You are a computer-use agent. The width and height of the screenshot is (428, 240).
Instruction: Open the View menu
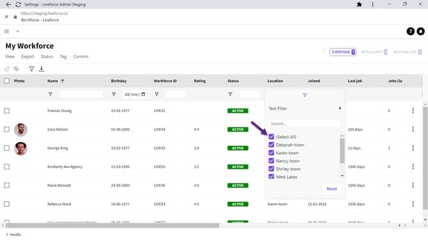(10, 56)
